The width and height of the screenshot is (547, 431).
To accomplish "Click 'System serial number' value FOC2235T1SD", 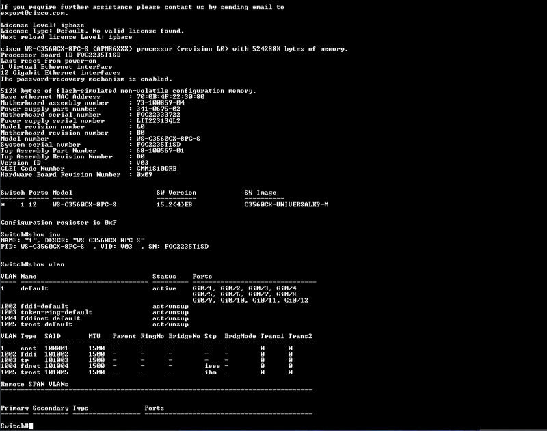I will 159,145.
